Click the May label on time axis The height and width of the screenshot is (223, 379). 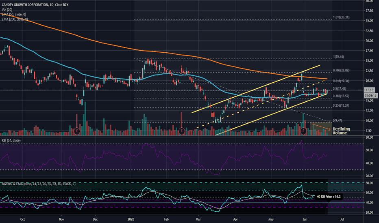271,219
